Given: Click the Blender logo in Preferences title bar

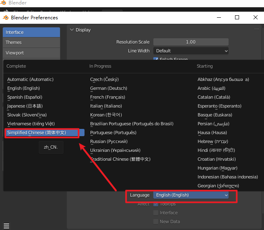Looking at the screenshot, I should point(6,18).
